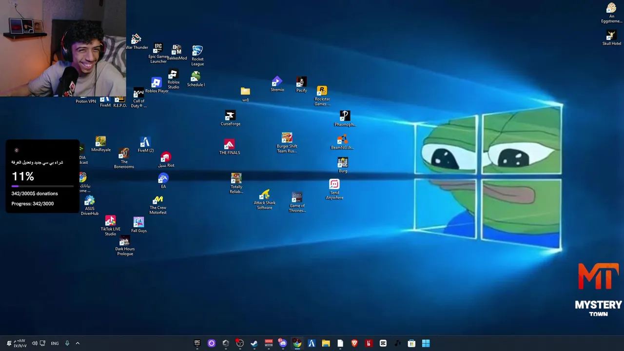Open the FiveM (2) shortcut
The height and width of the screenshot is (351, 624).
[x=145, y=145]
